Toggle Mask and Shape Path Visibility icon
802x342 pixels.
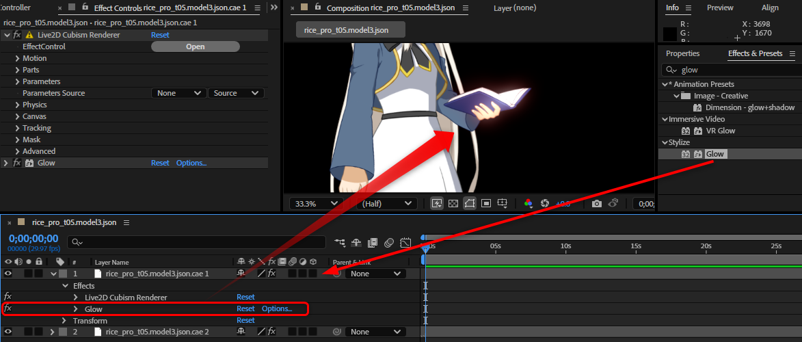point(470,203)
